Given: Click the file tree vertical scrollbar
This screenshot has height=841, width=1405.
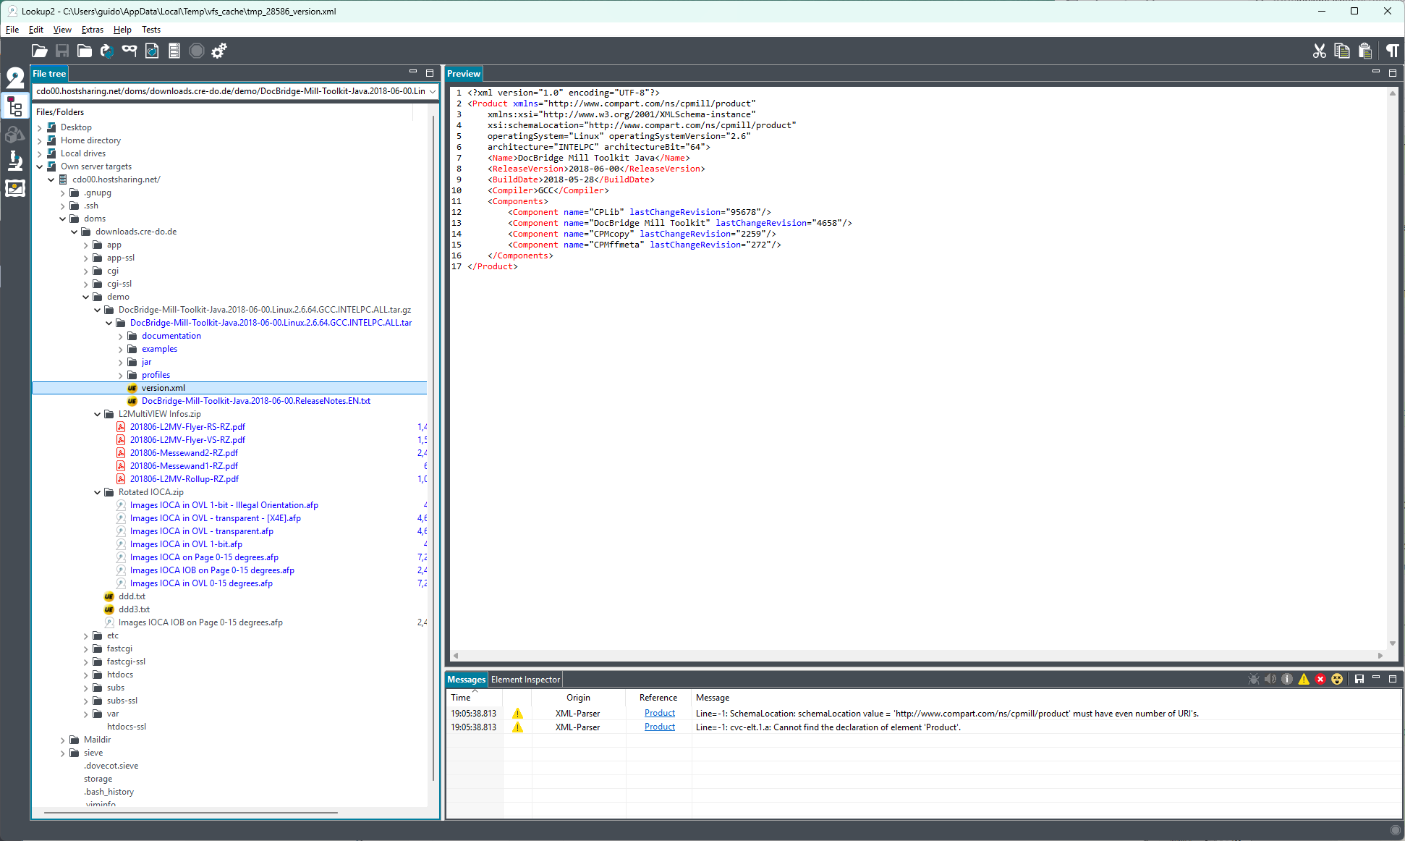Looking at the screenshot, I should (434, 449).
